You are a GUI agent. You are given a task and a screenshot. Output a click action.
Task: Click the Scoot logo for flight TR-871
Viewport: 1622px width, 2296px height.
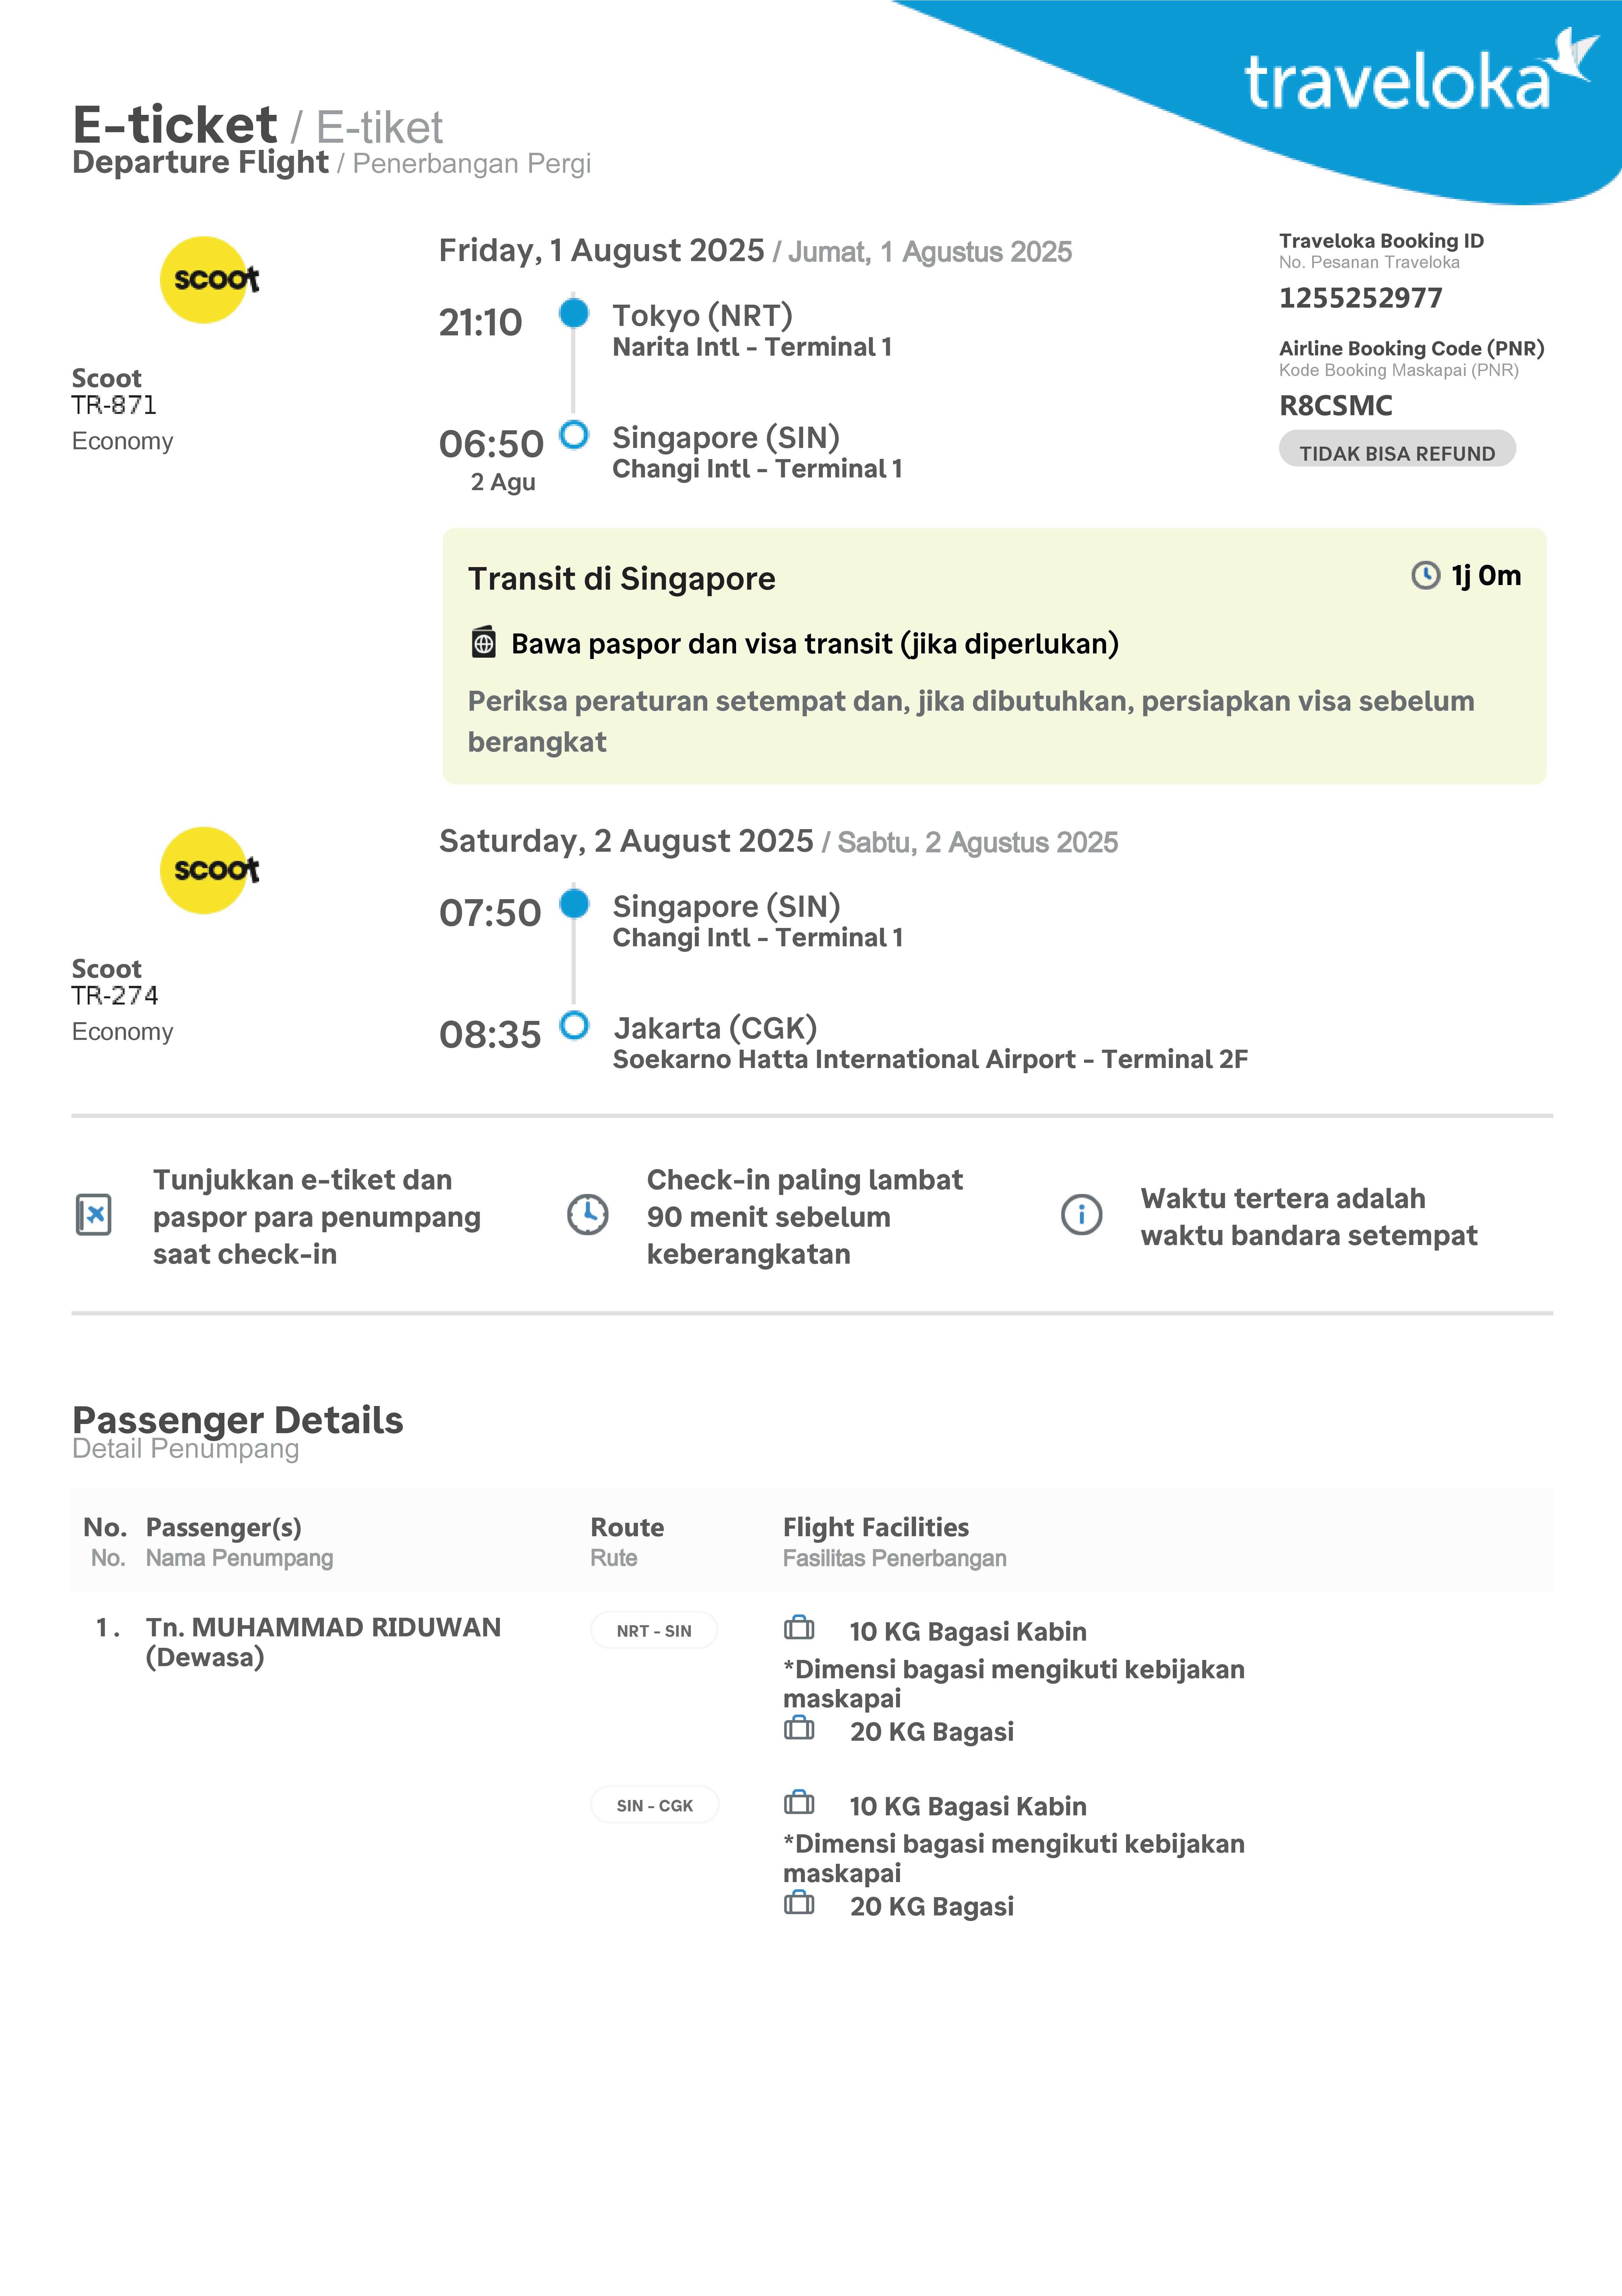click(x=205, y=280)
